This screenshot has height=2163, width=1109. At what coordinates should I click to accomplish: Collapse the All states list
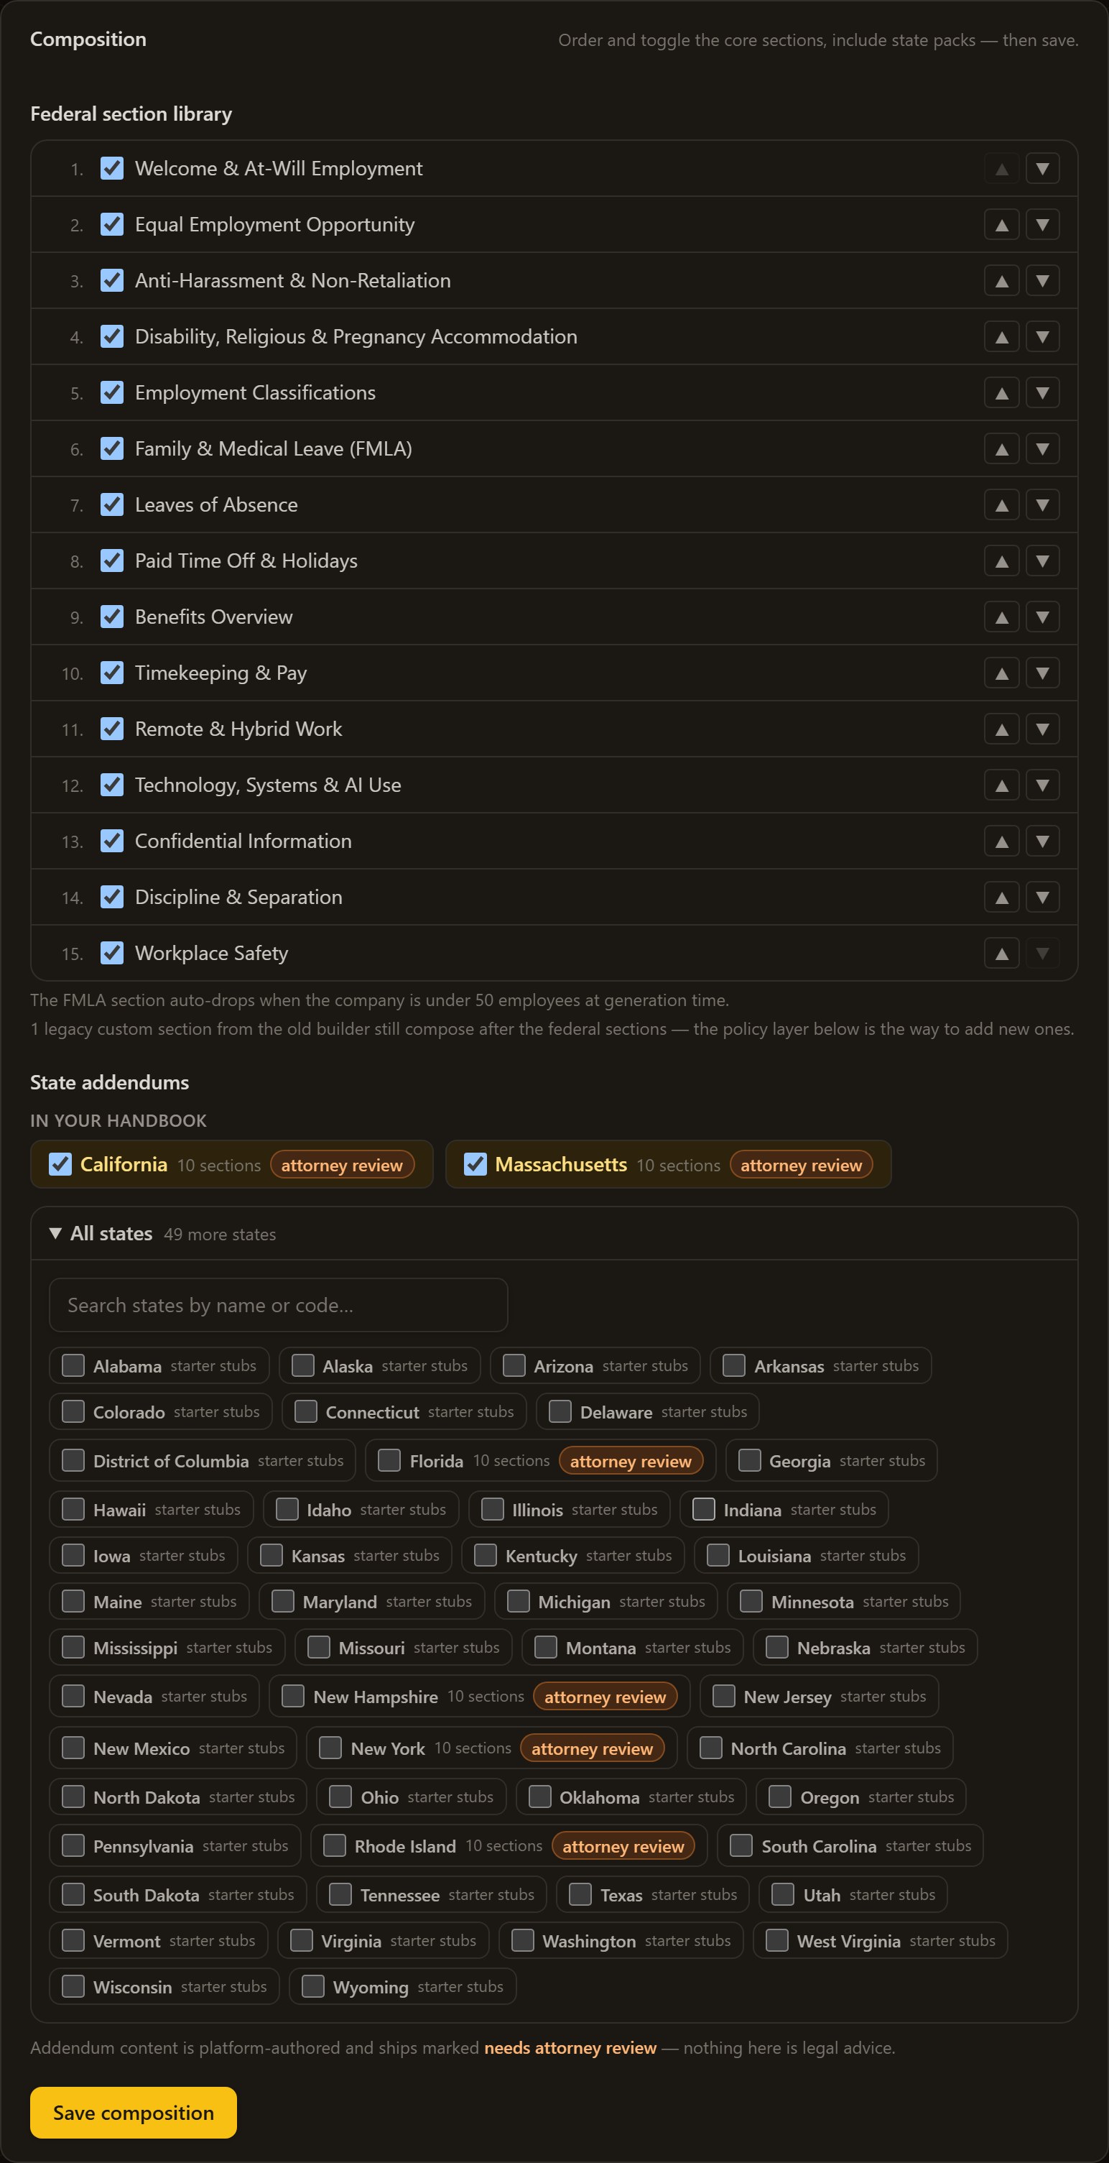(x=101, y=1233)
